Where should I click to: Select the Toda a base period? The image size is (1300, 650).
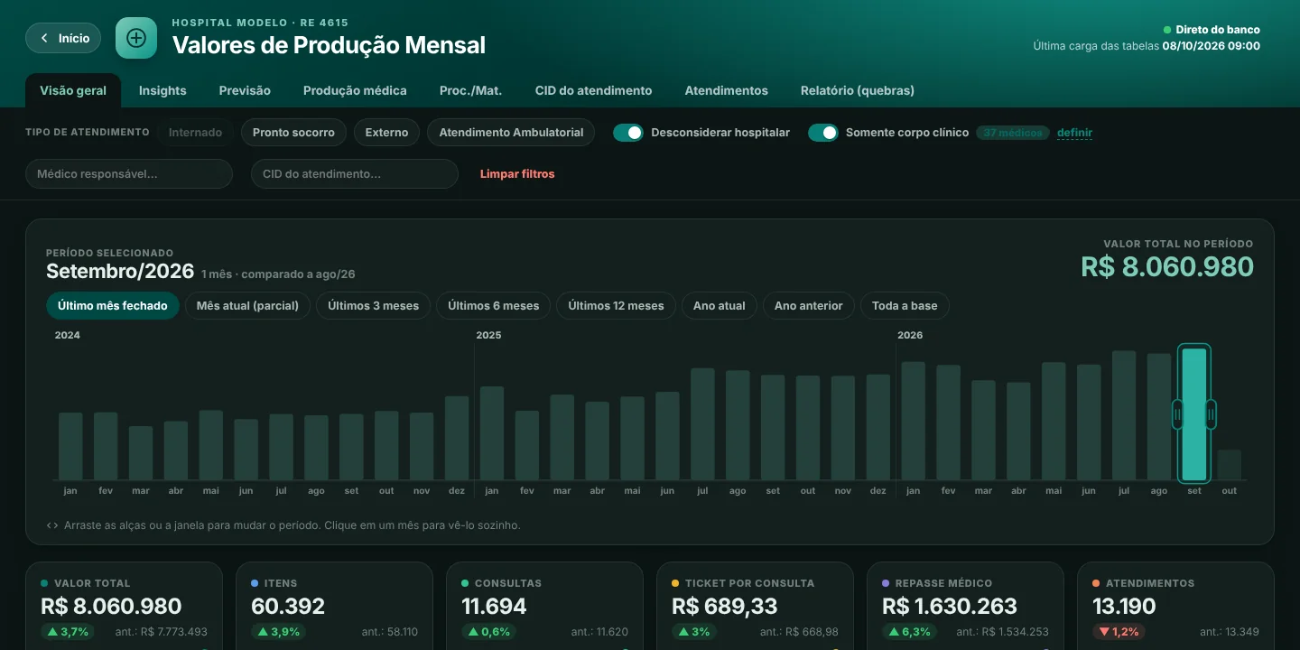point(905,306)
